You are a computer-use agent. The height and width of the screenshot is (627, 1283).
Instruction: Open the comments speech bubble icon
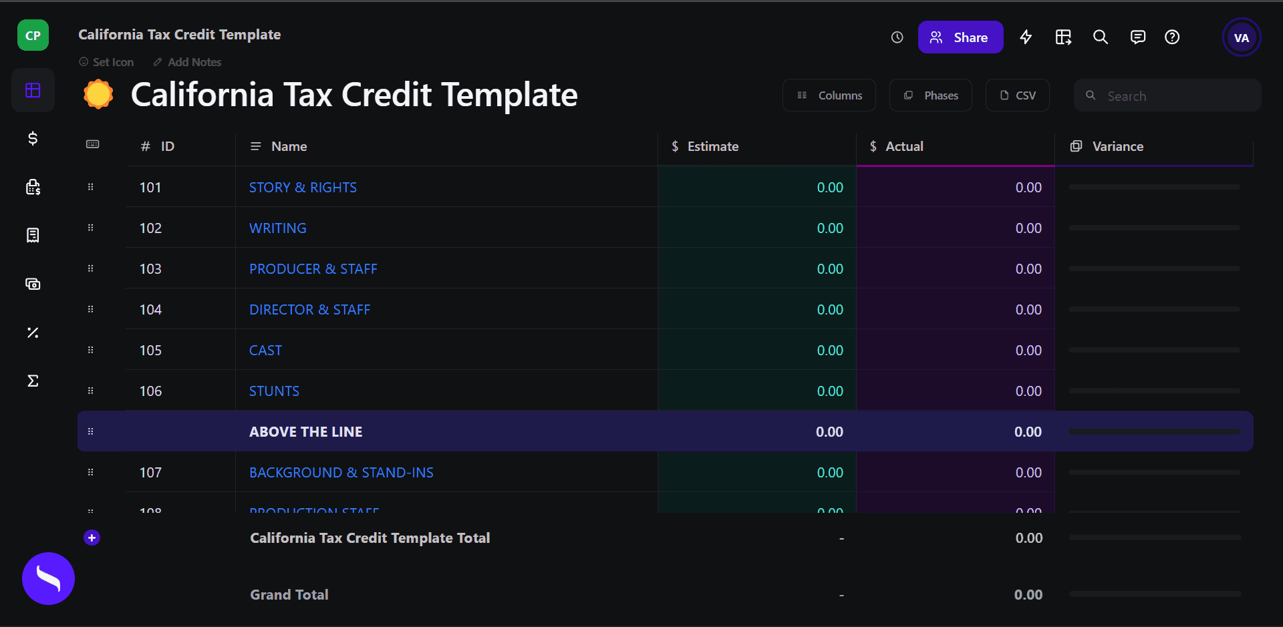coord(1137,37)
